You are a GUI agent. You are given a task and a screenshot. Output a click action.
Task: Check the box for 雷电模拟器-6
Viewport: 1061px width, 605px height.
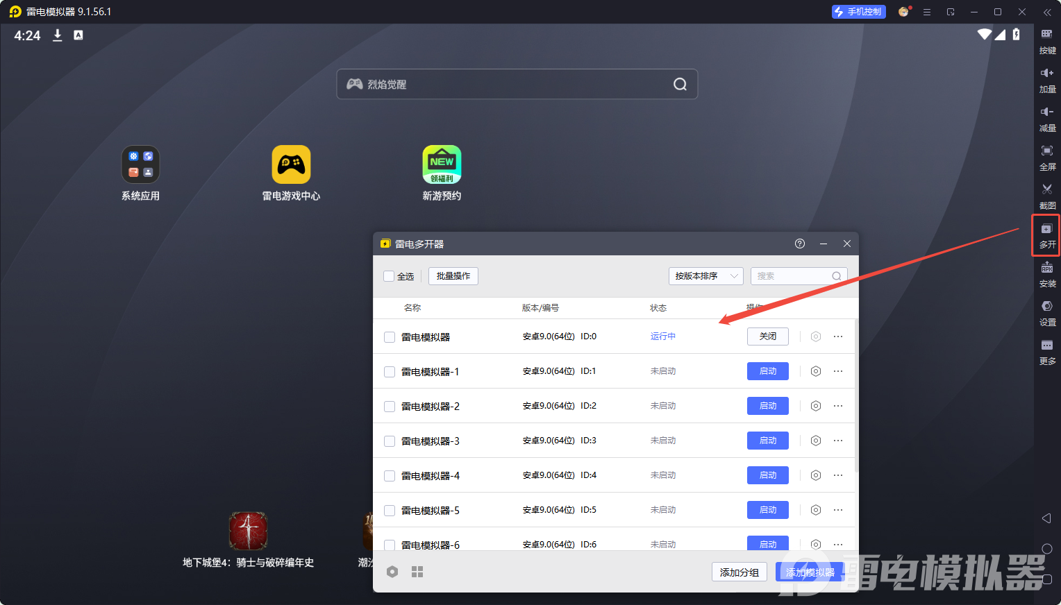pyautogui.click(x=390, y=545)
